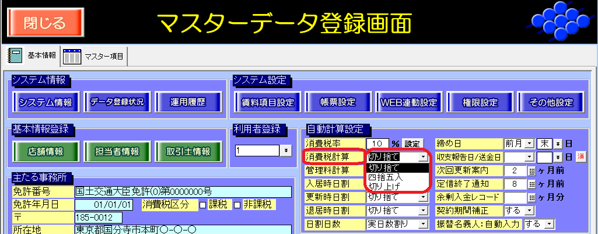
Task: Open 賃料項目設定 settings
Action: pyautogui.click(x=267, y=102)
